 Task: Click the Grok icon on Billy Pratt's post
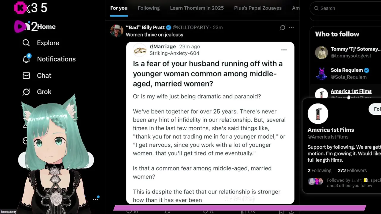click(x=282, y=28)
